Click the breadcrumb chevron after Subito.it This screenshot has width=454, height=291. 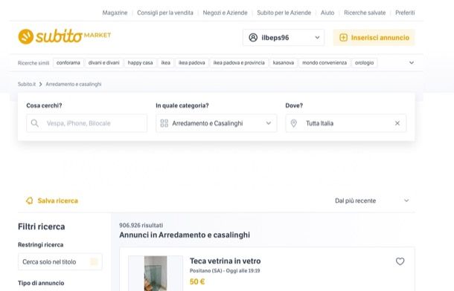point(40,85)
